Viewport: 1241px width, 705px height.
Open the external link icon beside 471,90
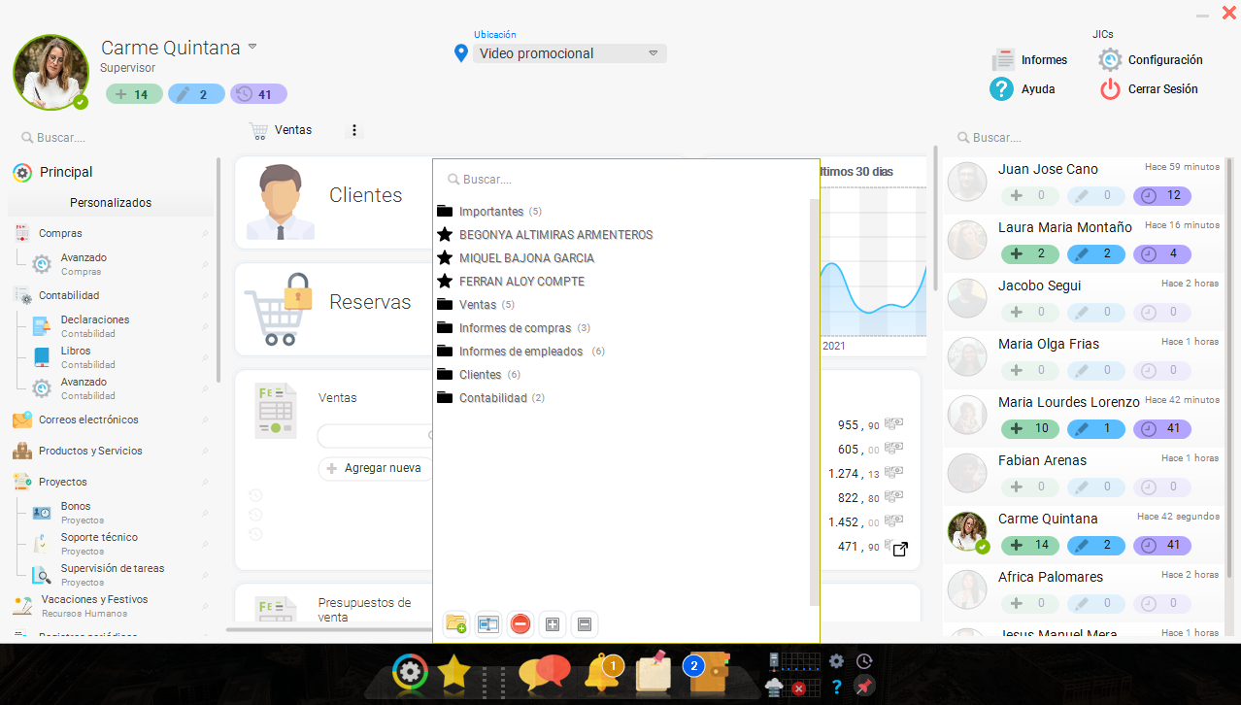pos(900,549)
